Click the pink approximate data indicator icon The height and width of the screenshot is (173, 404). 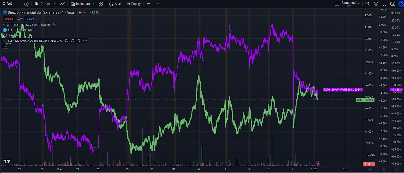coord(84,12)
